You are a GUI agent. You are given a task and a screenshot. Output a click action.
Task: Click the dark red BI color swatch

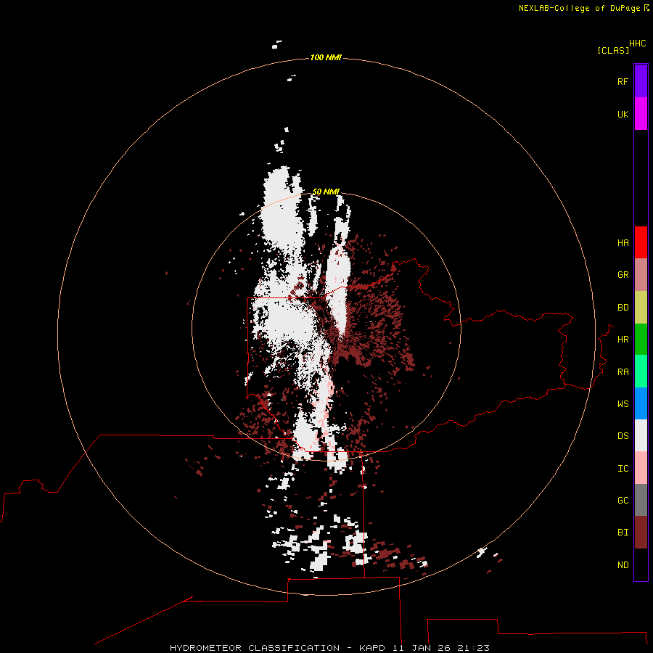point(641,533)
